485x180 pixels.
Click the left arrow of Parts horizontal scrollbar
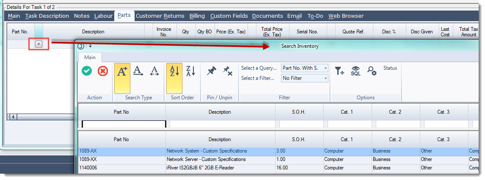[x=14, y=117]
